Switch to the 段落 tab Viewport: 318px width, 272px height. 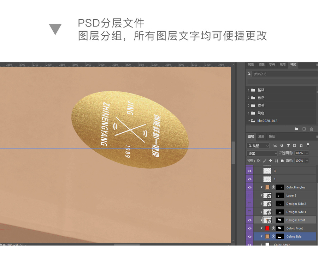click(283, 65)
